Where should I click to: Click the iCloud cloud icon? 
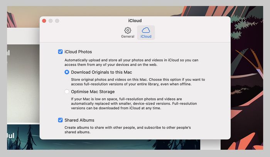point(146,30)
